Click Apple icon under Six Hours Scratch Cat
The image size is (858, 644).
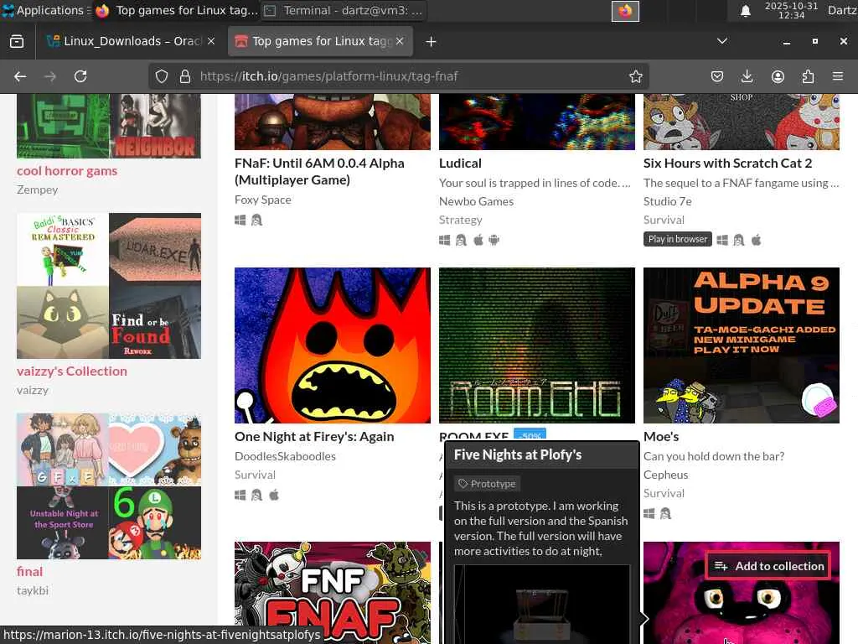point(757,240)
